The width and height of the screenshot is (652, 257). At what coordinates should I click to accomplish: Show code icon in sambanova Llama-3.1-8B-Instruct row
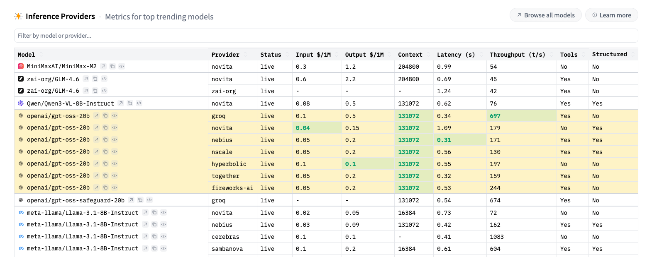click(x=164, y=248)
